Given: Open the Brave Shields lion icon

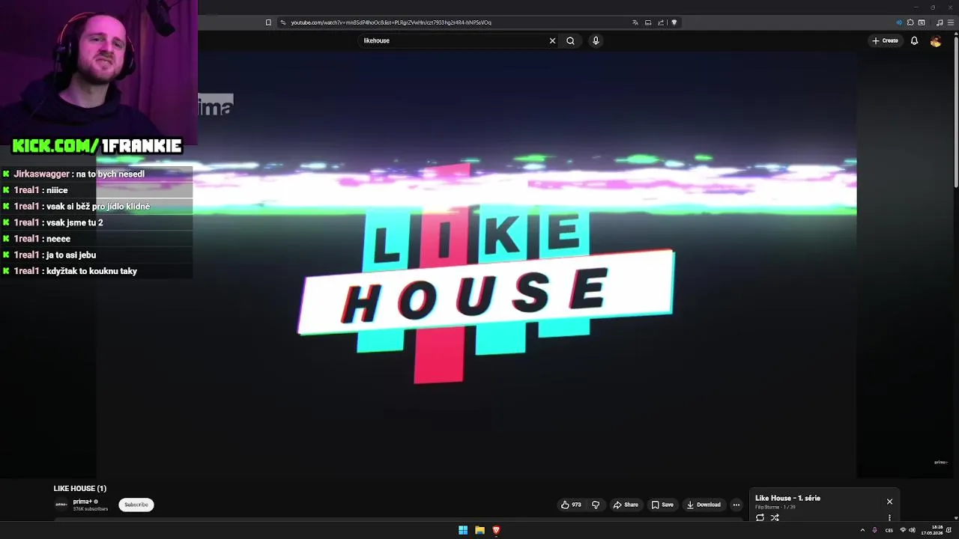Looking at the screenshot, I should [674, 22].
